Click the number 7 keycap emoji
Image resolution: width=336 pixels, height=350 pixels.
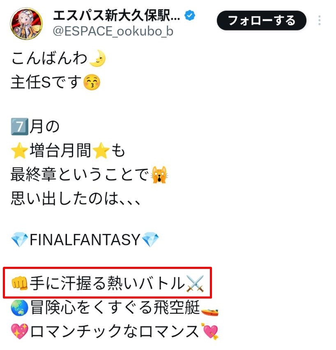tap(20, 126)
